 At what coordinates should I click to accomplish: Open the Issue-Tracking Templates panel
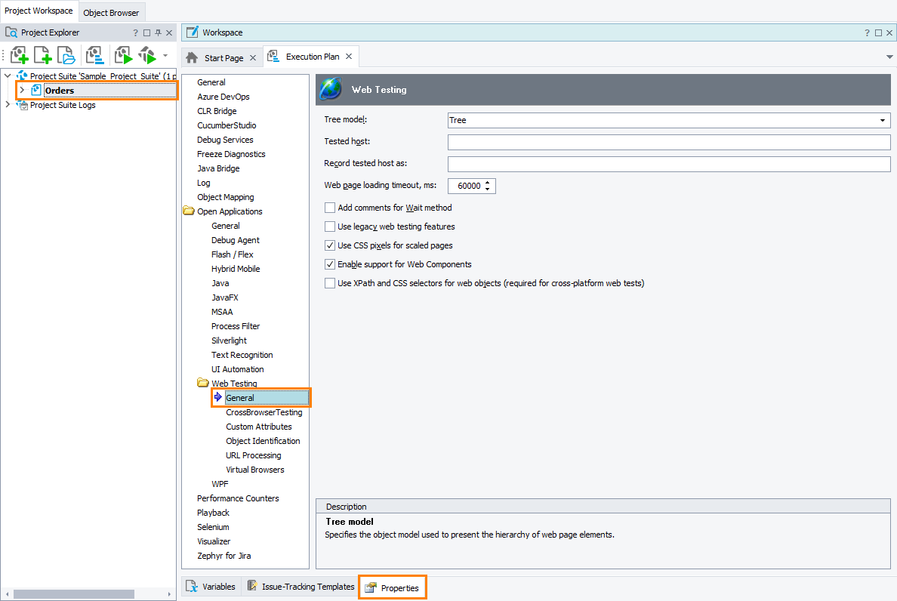[301, 586]
